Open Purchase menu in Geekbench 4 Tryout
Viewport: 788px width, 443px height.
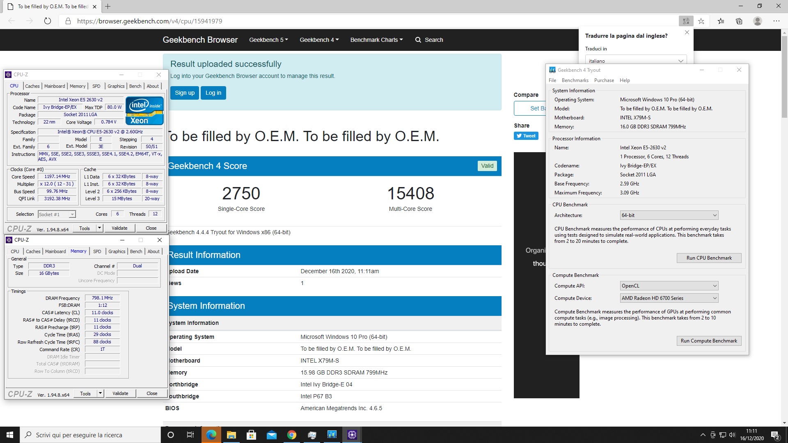tap(604, 80)
